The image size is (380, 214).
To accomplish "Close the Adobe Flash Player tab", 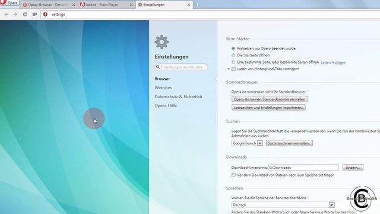I will tap(131, 5).
